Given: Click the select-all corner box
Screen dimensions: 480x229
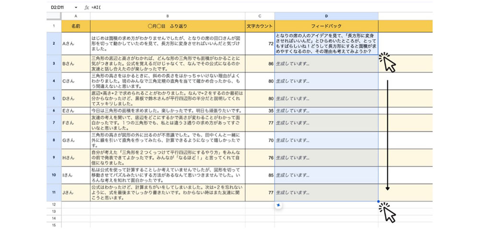Looking at the screenshot, I should point(54,16).
